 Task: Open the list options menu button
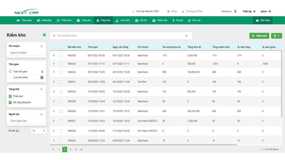276,36
